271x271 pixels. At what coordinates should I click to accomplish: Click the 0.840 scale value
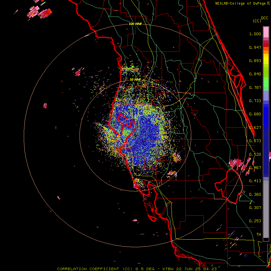[255, 74]
